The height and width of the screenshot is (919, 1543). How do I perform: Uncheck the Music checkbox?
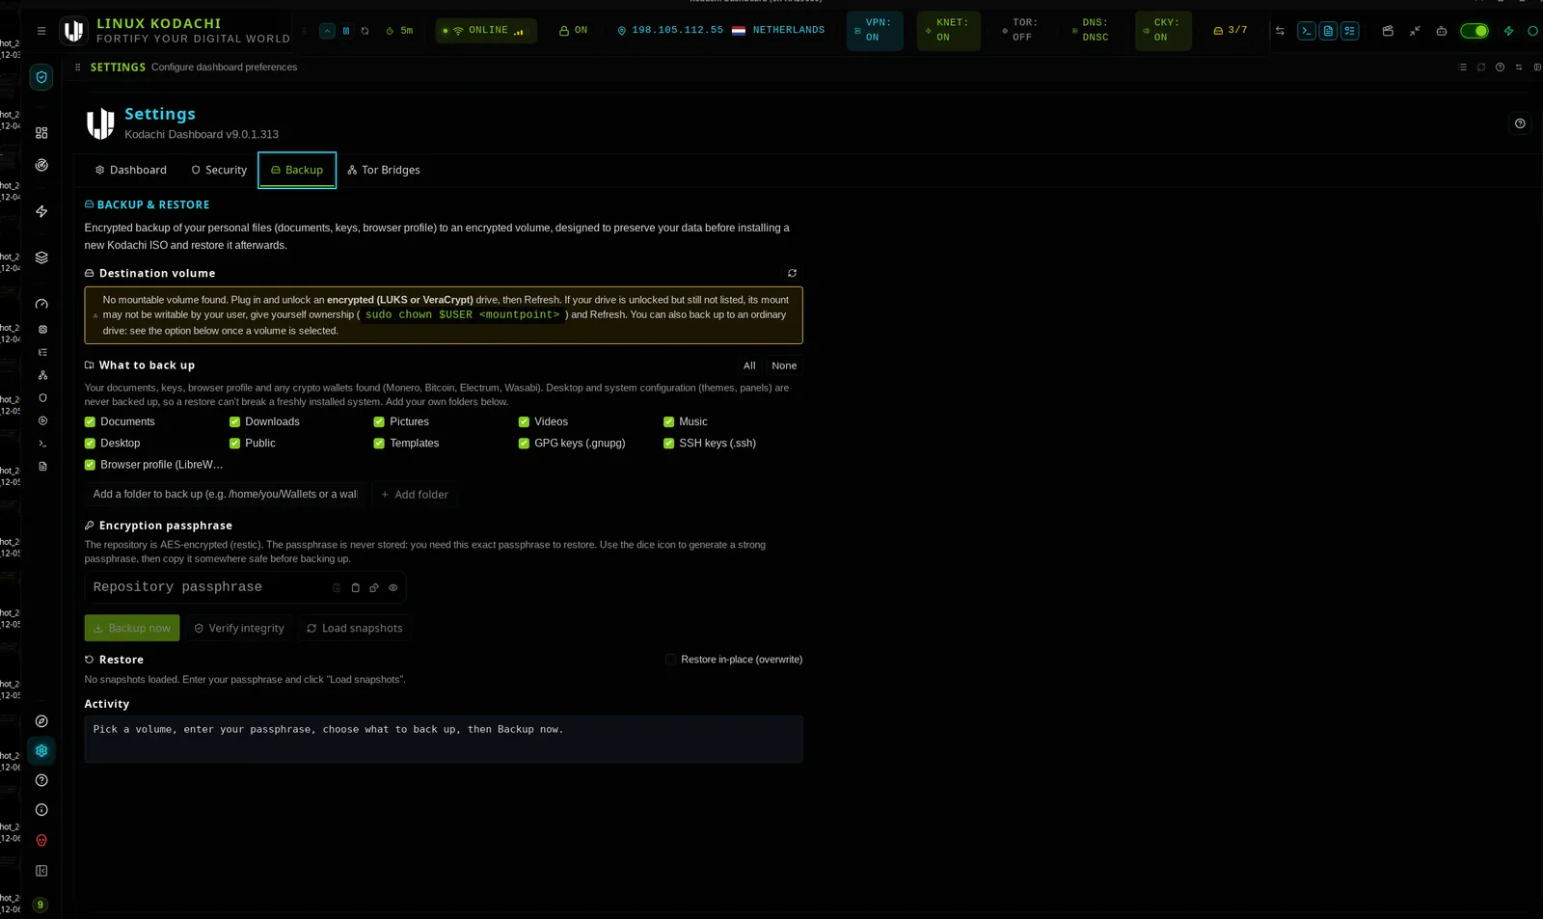(x=668, y=421)
